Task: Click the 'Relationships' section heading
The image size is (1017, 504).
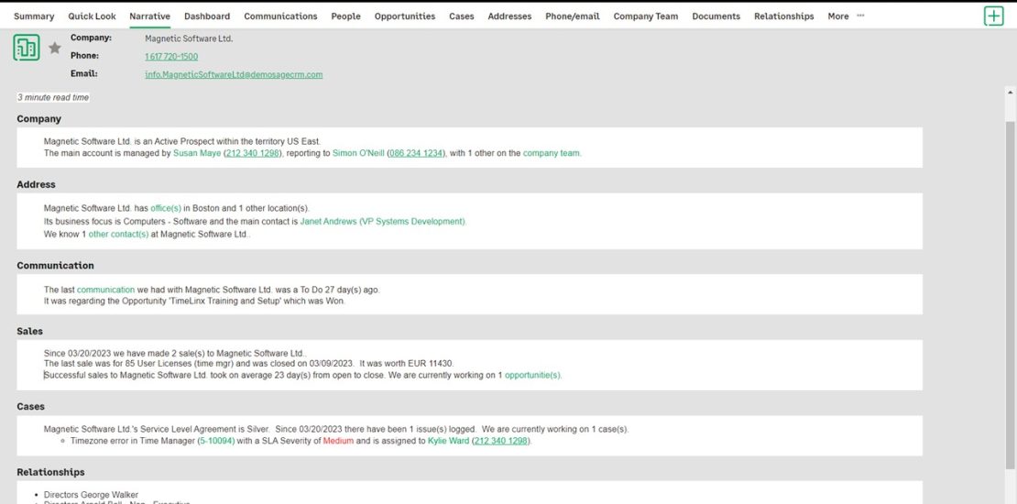Action: [x=50, y=472]
